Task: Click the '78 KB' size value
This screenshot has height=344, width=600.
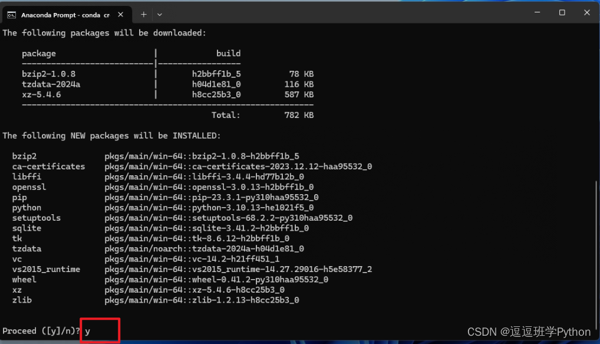Action: pyautogui.click(x=302, y=74)
